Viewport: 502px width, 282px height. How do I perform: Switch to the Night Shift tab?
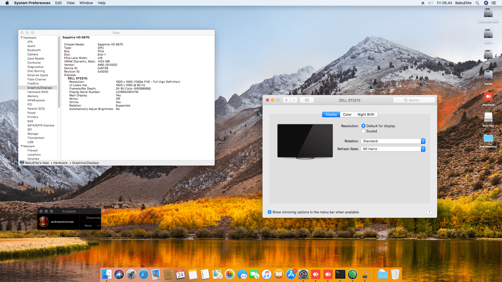366,114
